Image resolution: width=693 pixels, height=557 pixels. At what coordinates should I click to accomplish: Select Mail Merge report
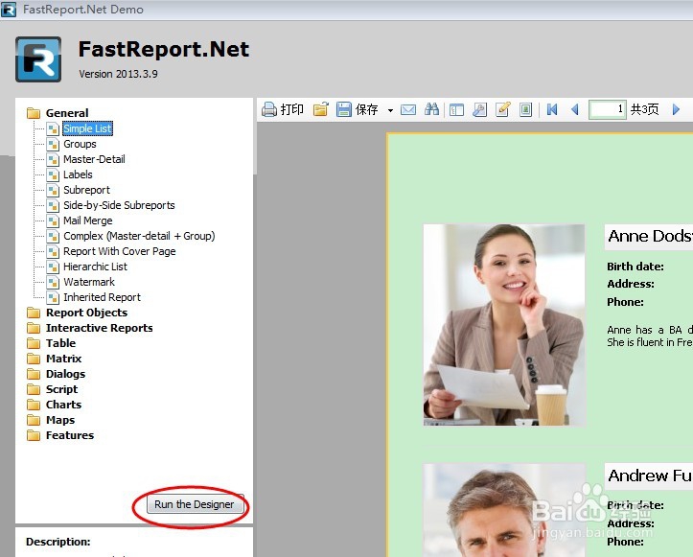(x=88, y=220)
